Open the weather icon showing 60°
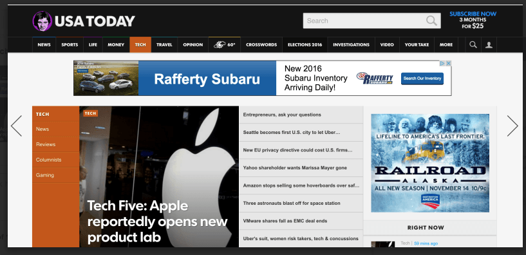Viewport: 526px width, 255px height. coord(225,44)
